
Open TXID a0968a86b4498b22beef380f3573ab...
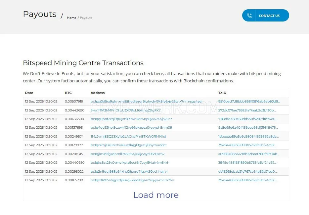click(249, 154)
